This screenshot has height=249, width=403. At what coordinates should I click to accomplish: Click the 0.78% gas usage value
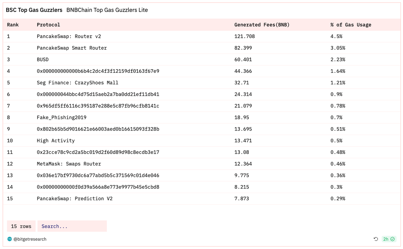pos(338,106)
